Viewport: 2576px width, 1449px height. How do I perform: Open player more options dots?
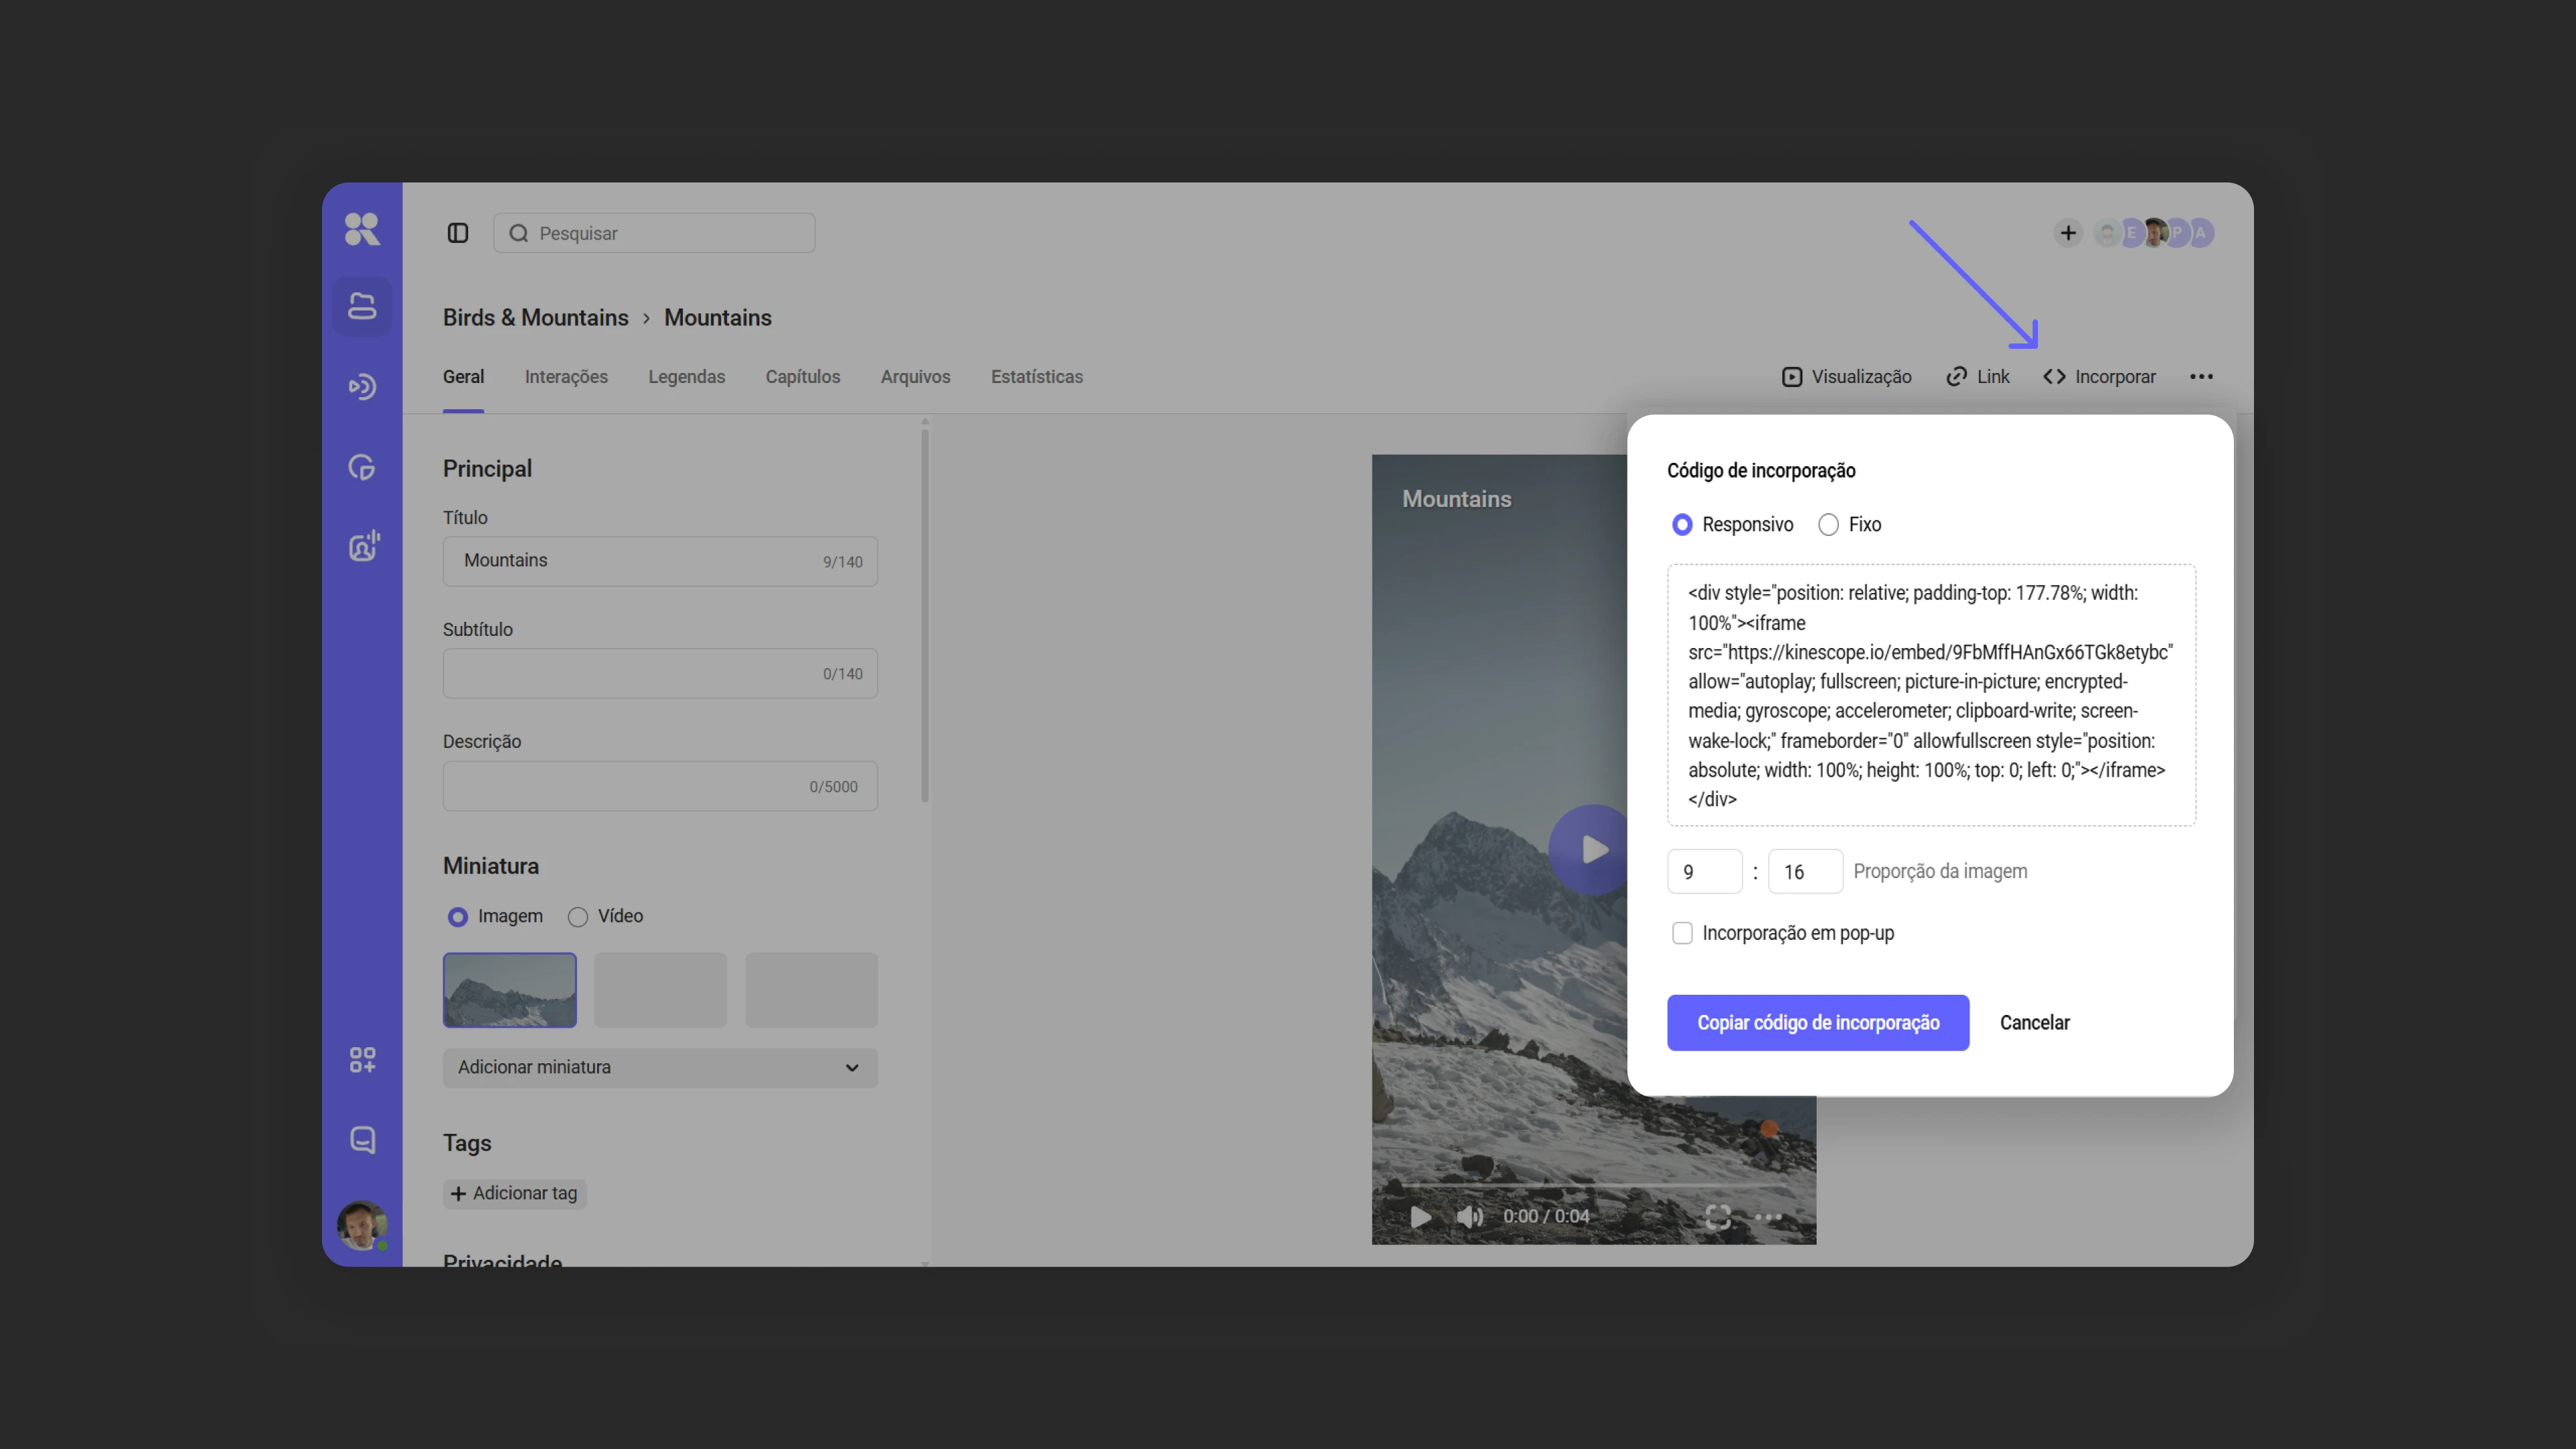[x=1768, y=1217]
